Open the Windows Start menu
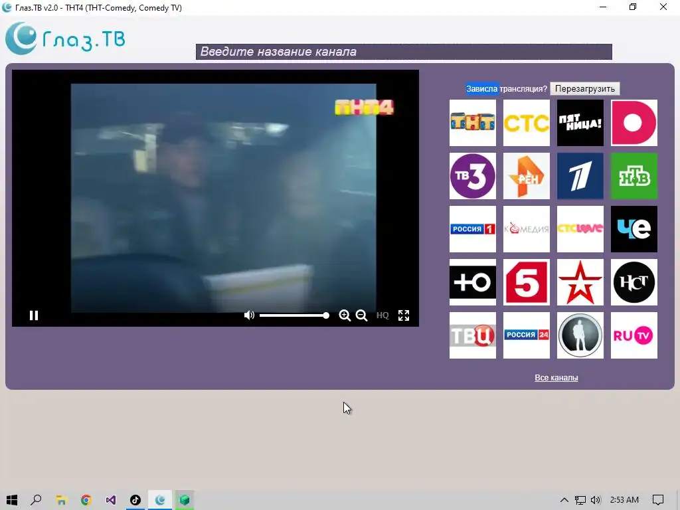 [12, 500]
